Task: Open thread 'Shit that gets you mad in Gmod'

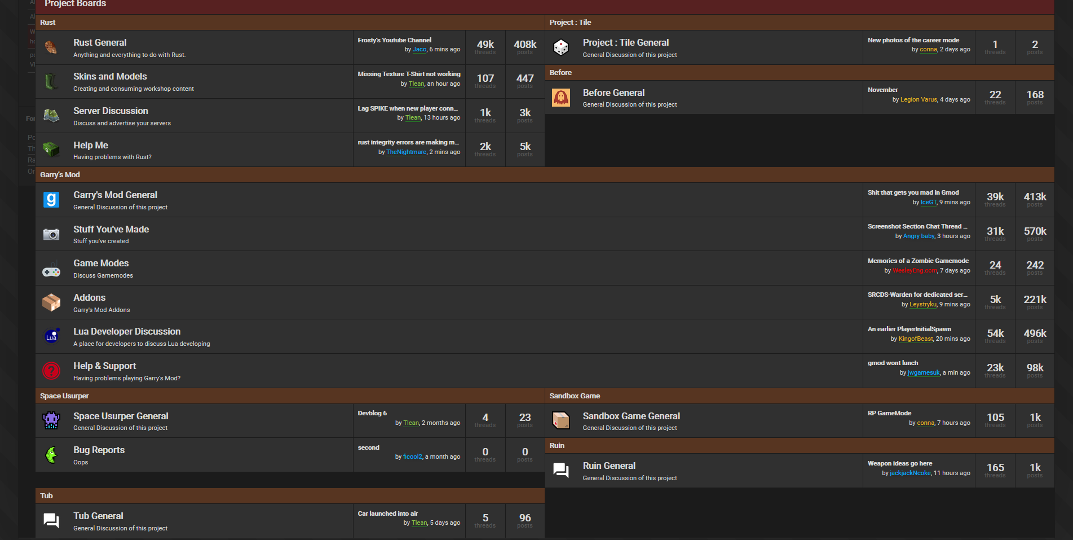Action: point(913,192)
